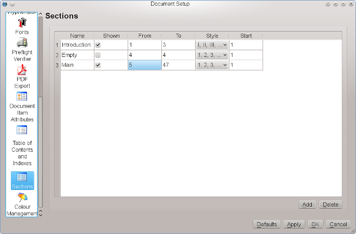
Task: Click the application icon in title bar
Action: click(x=5, y=4)
